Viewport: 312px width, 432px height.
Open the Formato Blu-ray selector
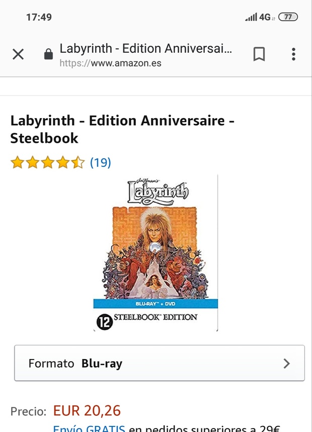click(x=159, y=363)
